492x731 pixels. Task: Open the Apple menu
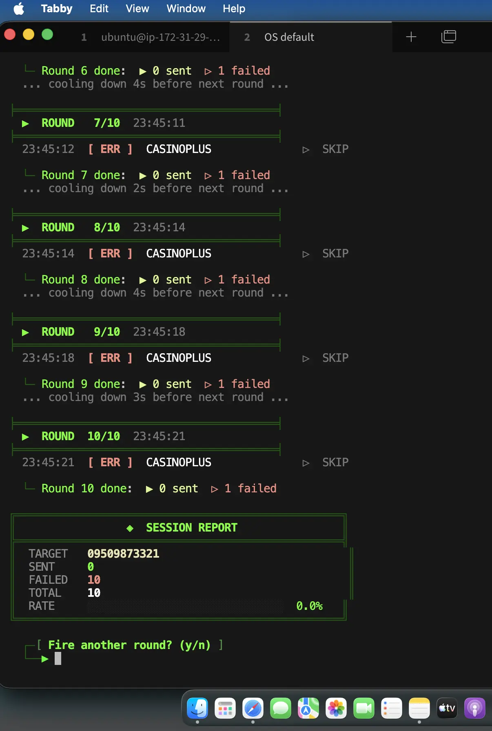(19, 9)
